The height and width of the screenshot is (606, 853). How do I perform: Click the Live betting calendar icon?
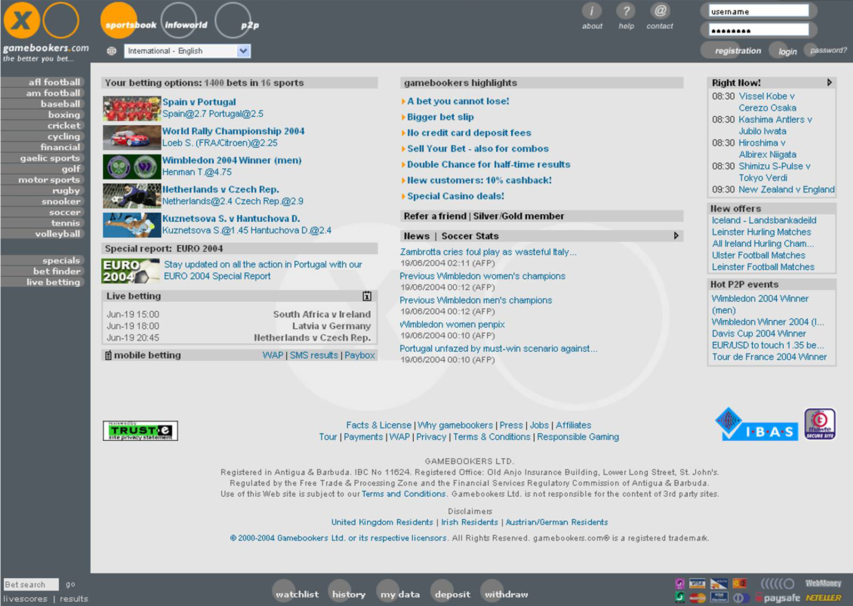pos(367,296)
